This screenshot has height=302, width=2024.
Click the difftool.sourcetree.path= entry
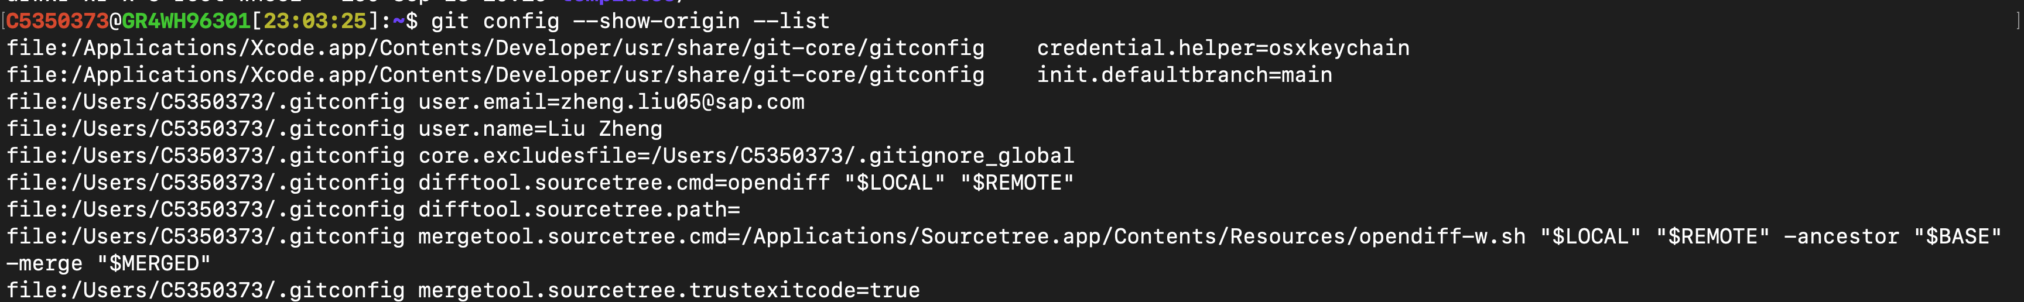(x=578, y=210)
